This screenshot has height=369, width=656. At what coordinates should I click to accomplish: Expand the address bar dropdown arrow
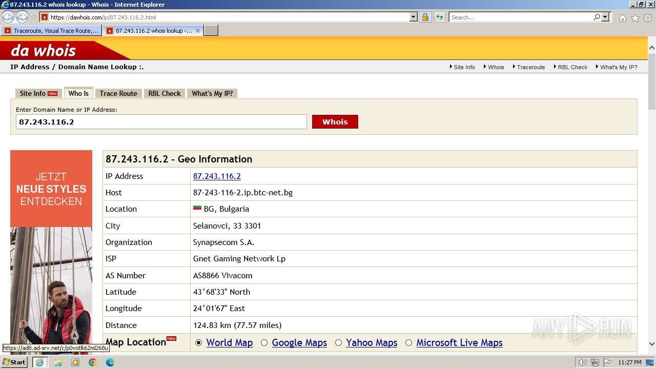click(414, 17)
